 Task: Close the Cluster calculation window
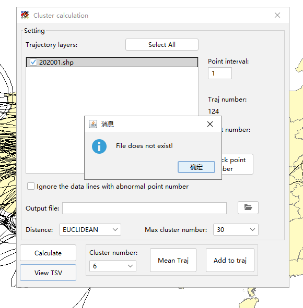tap(277, 15)
